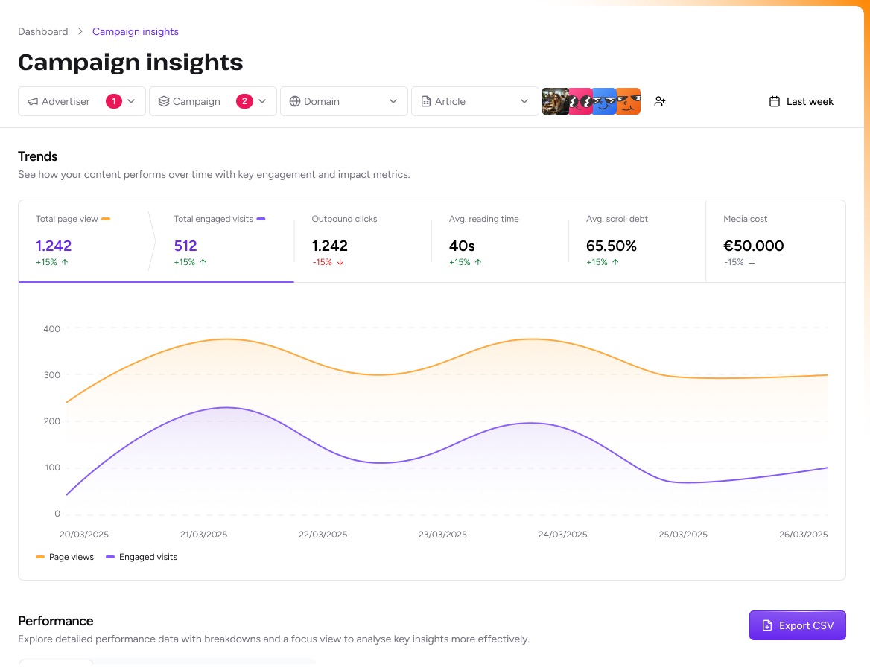The image size is (870, 670).
Task: Click the blue sunglasses avatar
Action: [x=604, y=101]
